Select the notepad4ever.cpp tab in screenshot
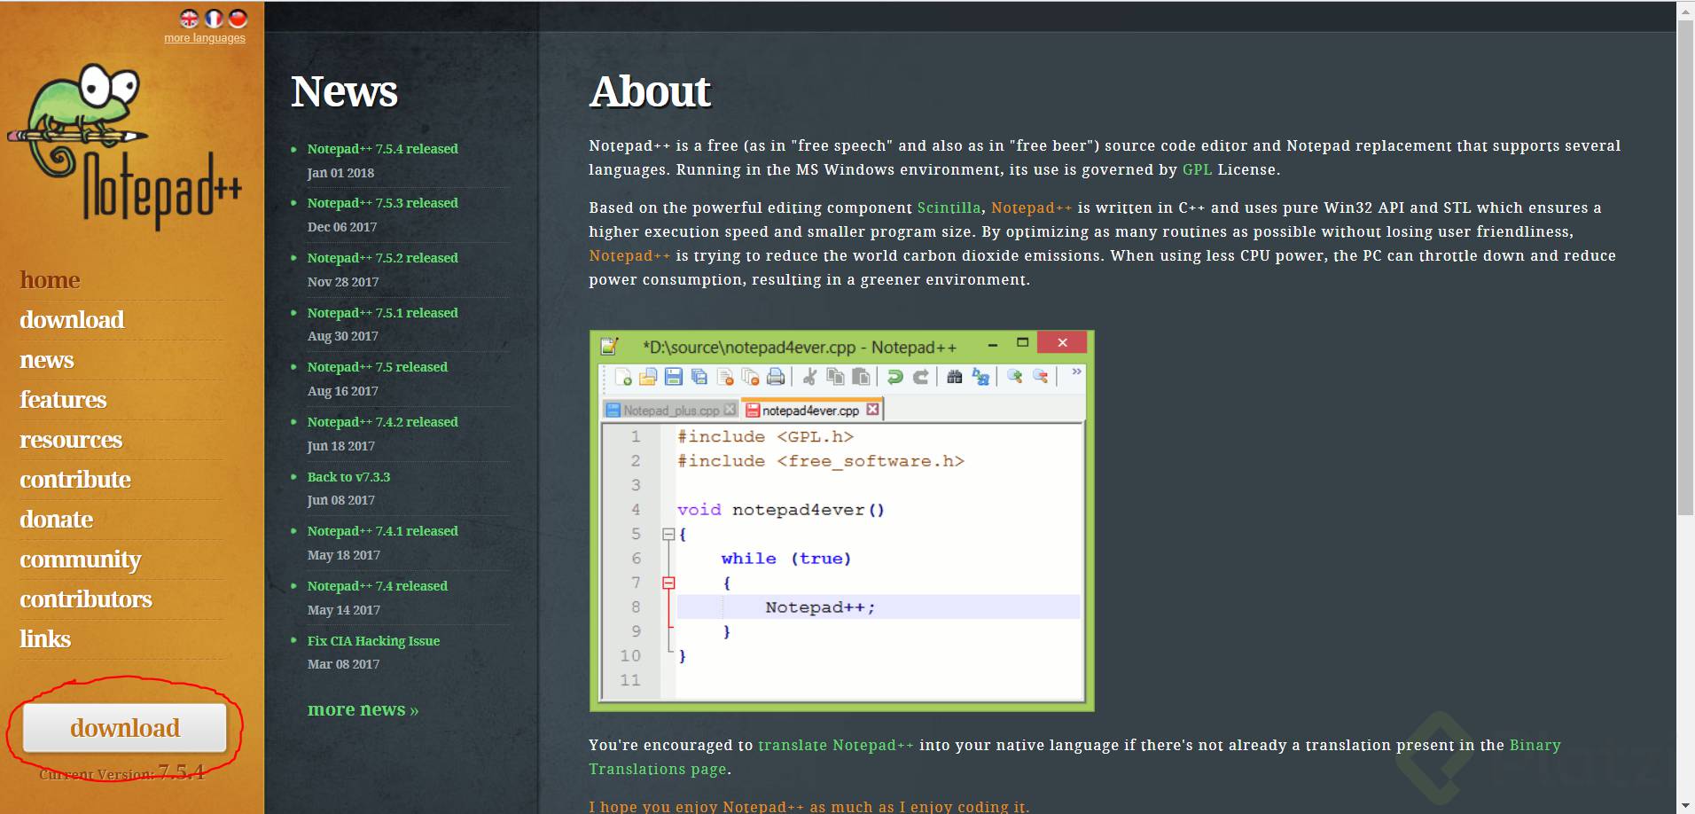 pyautogui.click(x=813, y=410)
